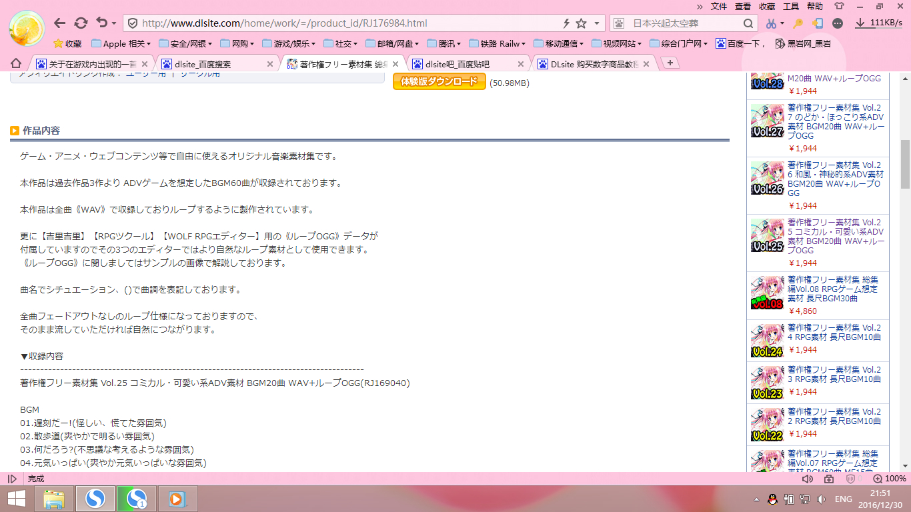The height and width of the screenshot is (512, 911).
Task: Close the dlsite_百度搜索 tab
Action: 270,64
